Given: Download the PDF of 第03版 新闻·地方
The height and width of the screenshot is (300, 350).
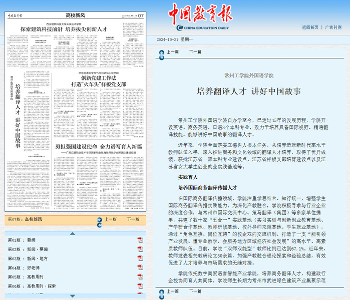Looking at the screenshot, I should point(140,258).
